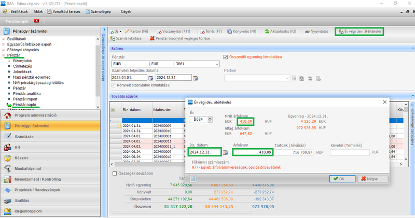The image size is (415, 218).
Task: Open Számológép menu item
Action: (x=98, y=11)
